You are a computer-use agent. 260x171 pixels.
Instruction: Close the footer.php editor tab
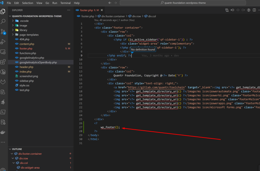coord(102,10)
